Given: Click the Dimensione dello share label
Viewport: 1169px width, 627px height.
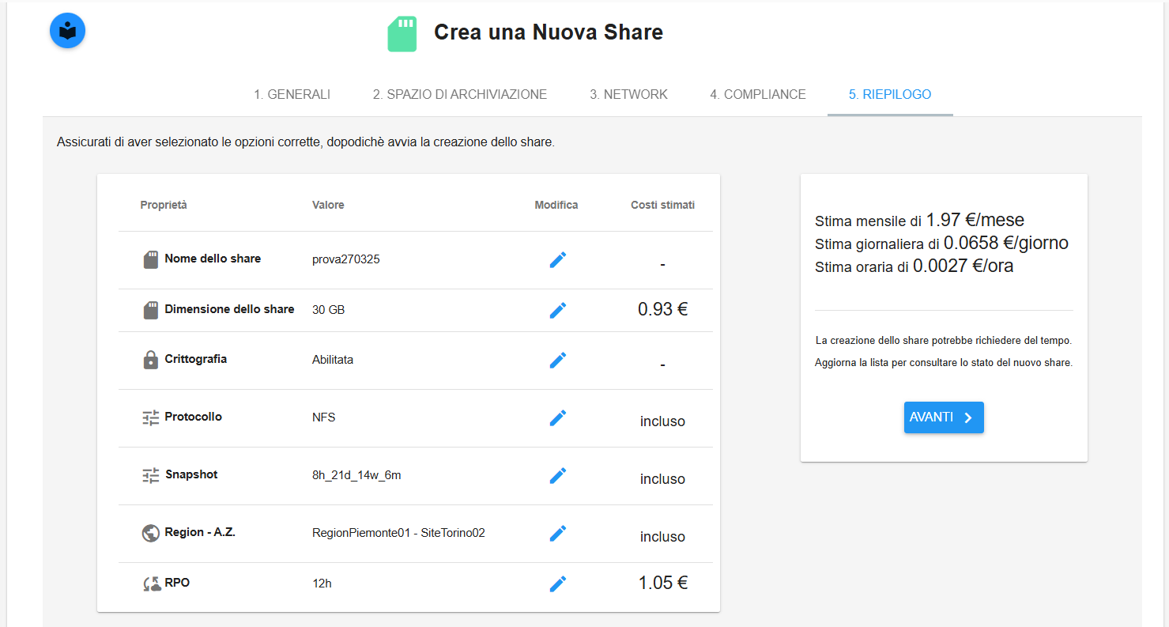Looking at the screenshot, I should pos(229,309).
